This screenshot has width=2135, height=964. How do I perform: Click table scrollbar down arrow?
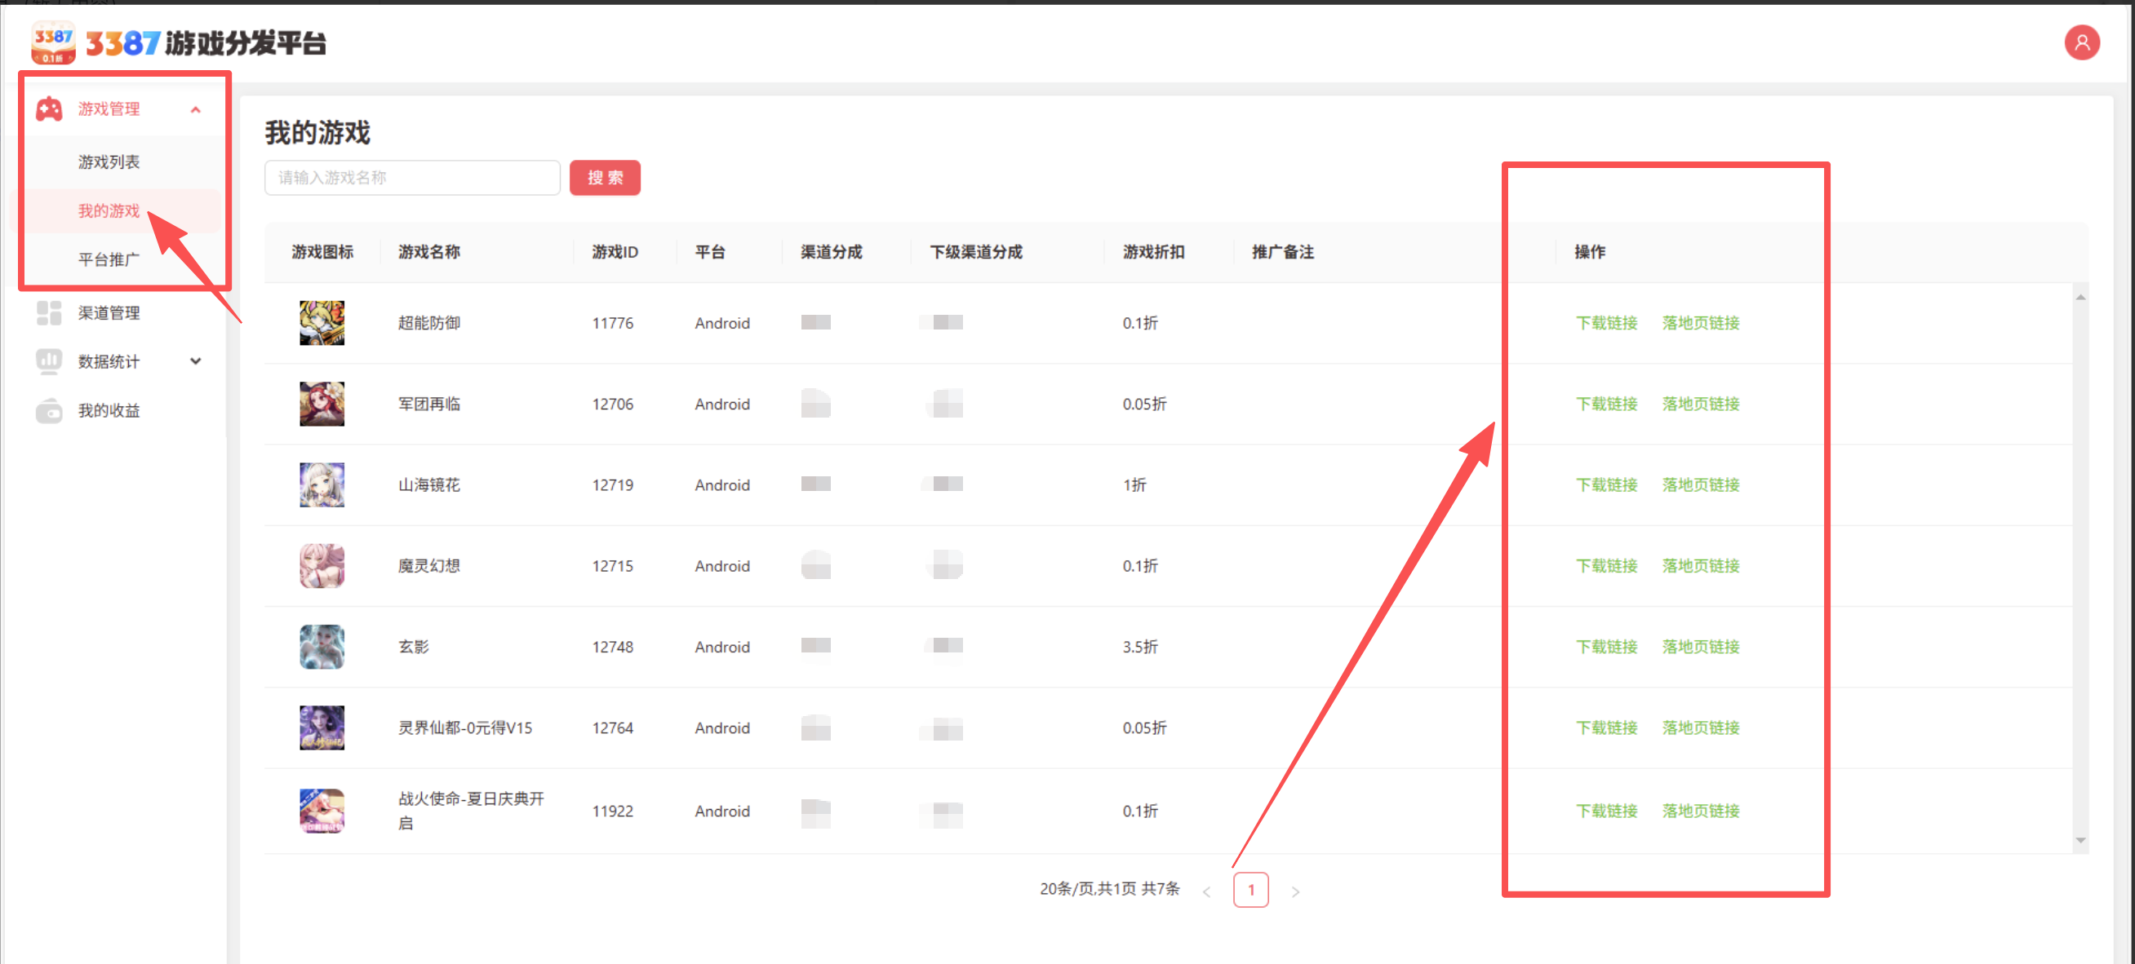2080,841
